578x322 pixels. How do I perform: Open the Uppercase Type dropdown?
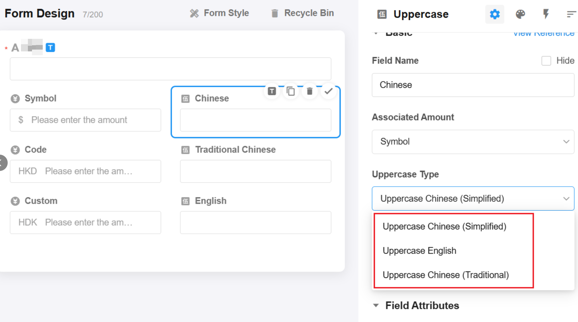pyautogui.click(x=473, y=199)
